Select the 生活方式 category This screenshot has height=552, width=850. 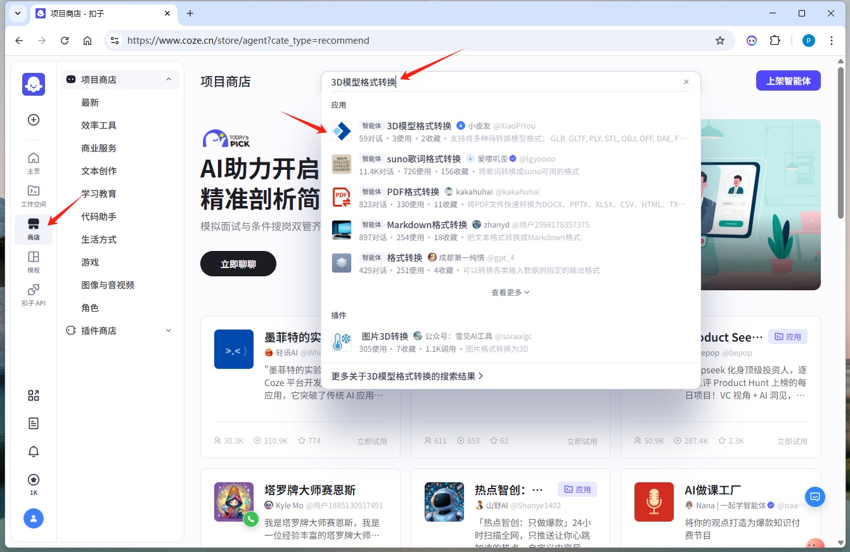[x=99, y=240]
